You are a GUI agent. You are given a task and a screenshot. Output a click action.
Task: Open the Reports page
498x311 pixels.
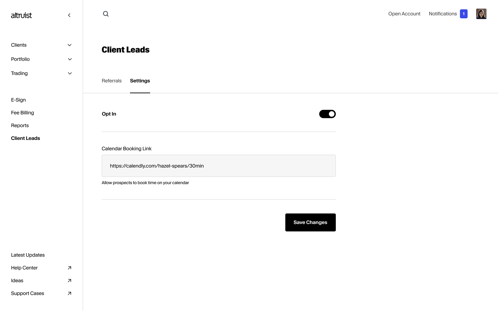tap(20, 125)
